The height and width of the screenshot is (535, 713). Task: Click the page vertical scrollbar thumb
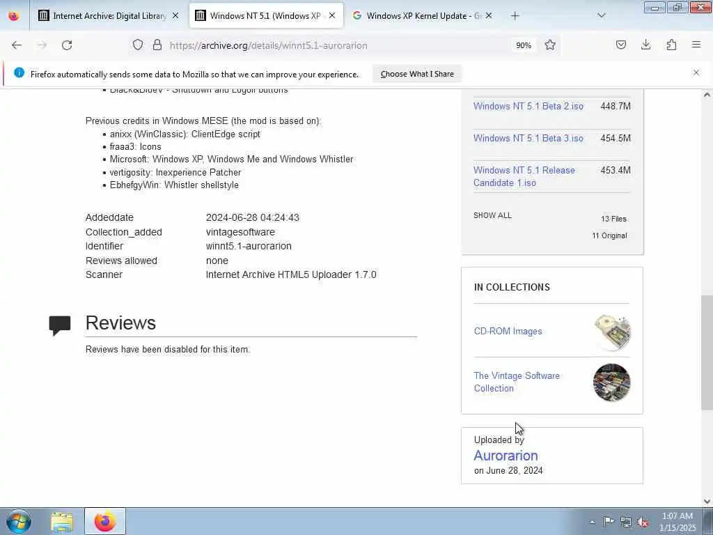[x=707, y=352]
